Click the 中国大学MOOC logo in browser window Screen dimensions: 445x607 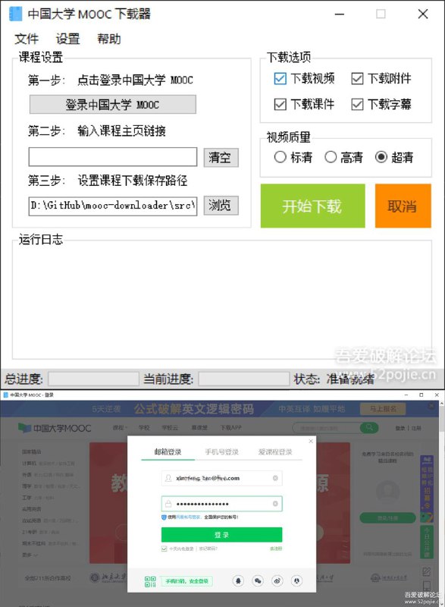(x=55, y=428)
